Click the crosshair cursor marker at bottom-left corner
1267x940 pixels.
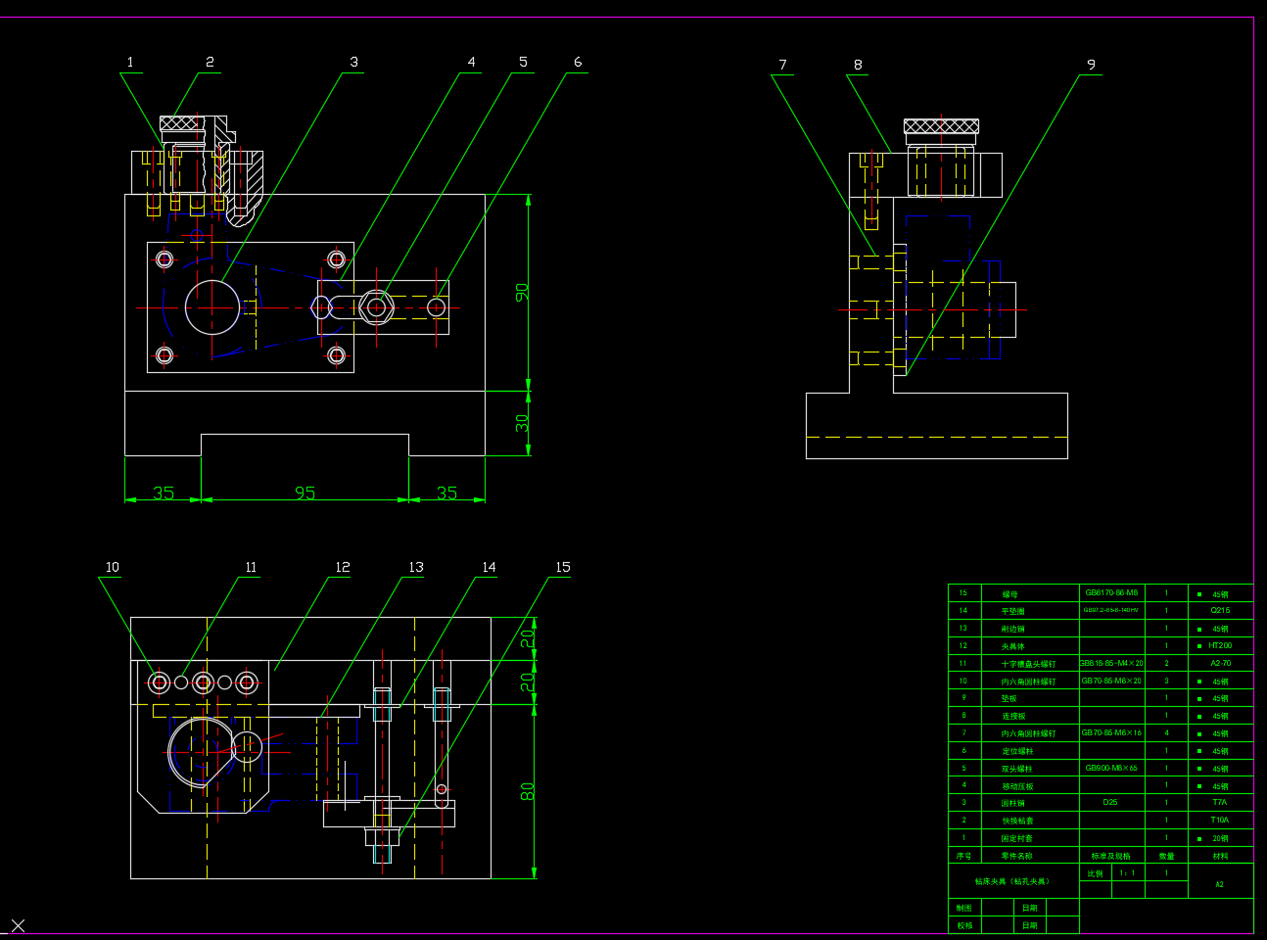pos(18,925)
